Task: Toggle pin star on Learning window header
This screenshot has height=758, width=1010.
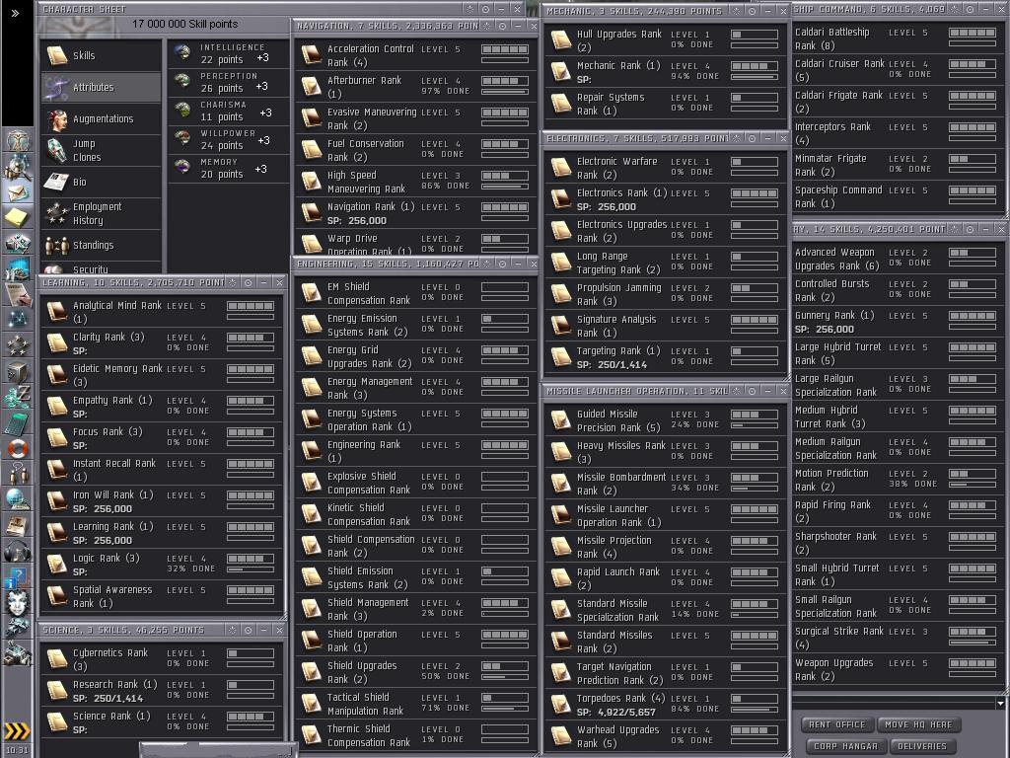Action: click(233, 282)
